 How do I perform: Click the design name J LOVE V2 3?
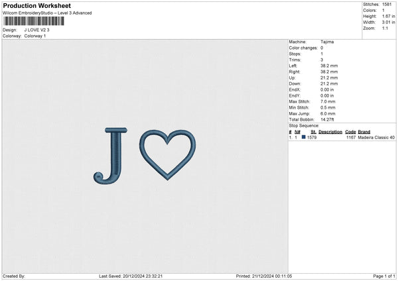[36, 30]
